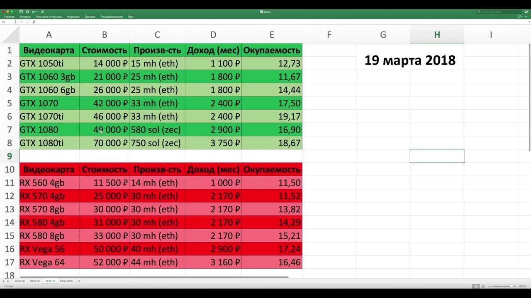
Task: Open the Формулы ribbon tab
Action: pyautogui.click(x=73, y=17)
